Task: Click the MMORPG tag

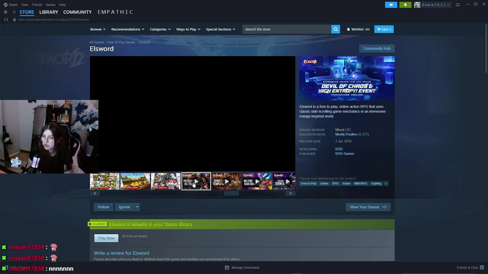Action: tap(361, 183)
